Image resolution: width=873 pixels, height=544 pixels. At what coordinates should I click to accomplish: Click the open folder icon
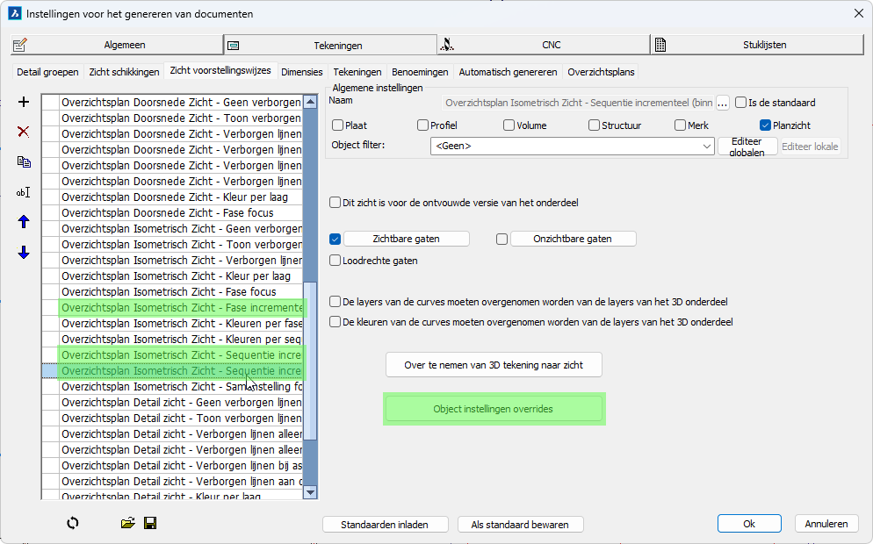point(128,523)
